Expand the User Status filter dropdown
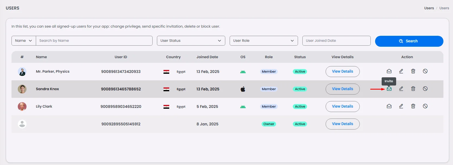Image resolution: width=453 pixels, height=165 pixels. click(191, 41)
